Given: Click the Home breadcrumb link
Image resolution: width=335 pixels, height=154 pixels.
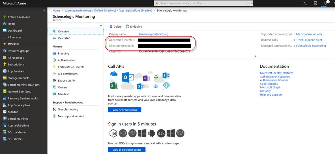Looking at the screenshot, I should coord(56,10).
